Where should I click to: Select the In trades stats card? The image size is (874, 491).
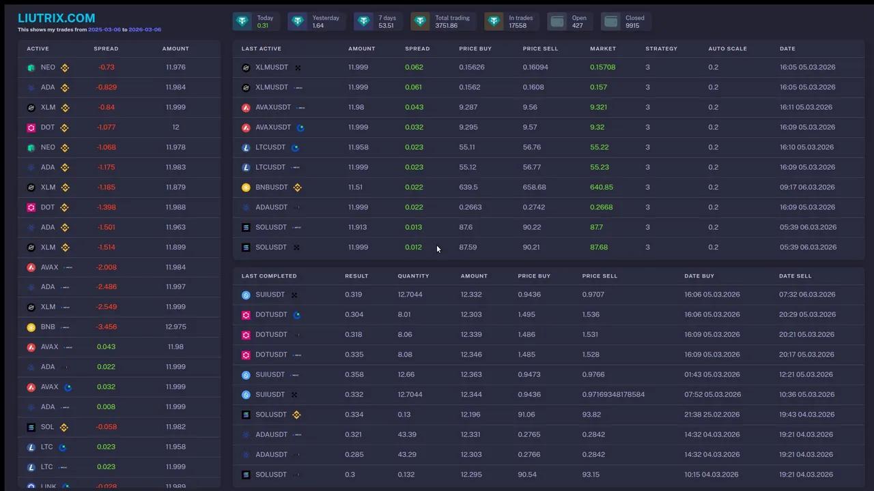coord(511,22)
